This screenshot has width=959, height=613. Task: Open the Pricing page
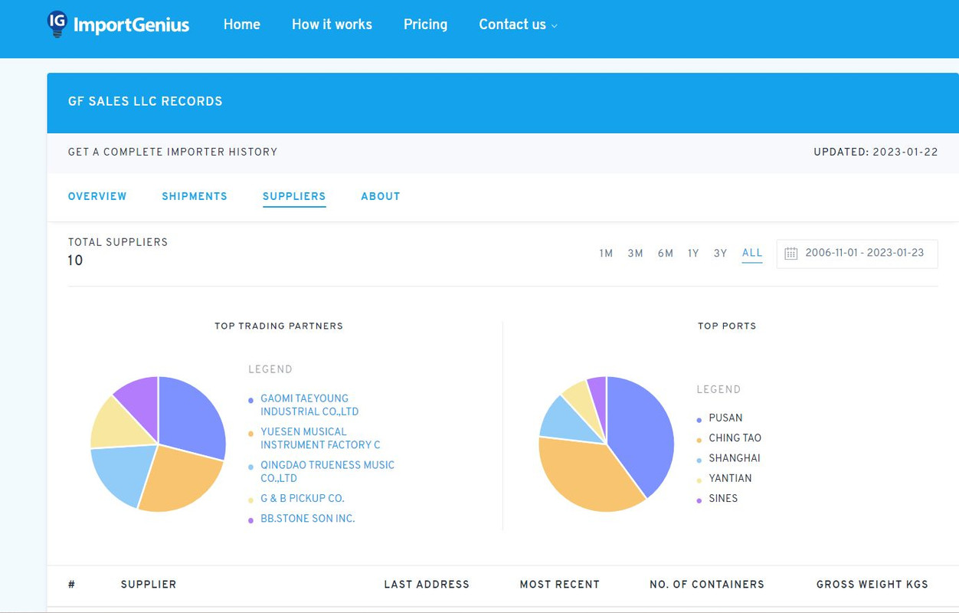425,25
